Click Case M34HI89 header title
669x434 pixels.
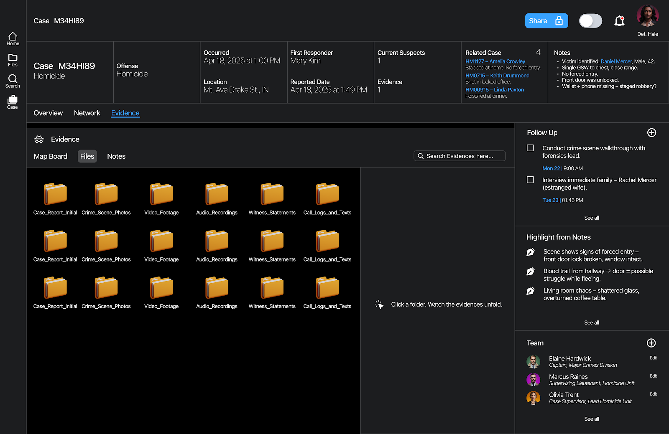click(59, 21)
